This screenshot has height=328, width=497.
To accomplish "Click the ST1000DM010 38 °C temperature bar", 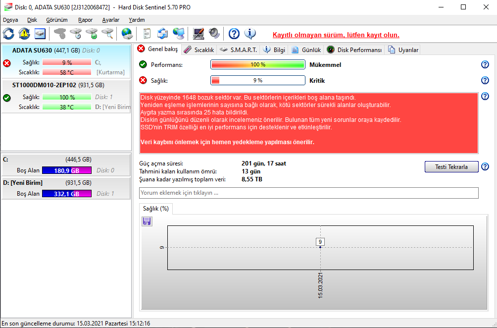I will click(x=66, y=107).
